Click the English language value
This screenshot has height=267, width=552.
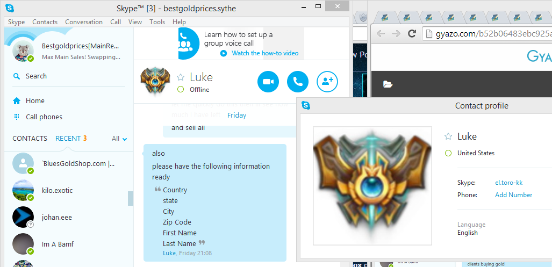pos(468,233)
